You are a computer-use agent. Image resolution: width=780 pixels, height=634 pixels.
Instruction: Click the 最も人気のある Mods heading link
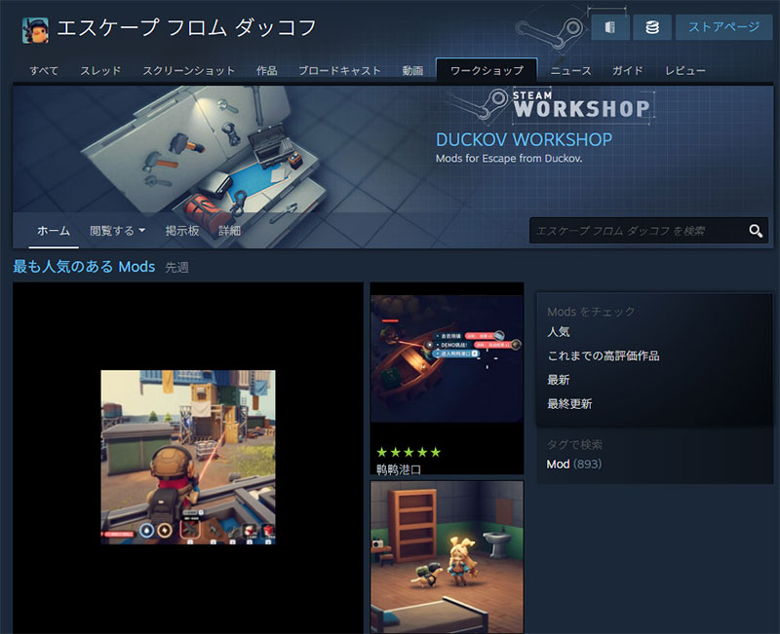[84, 267]
